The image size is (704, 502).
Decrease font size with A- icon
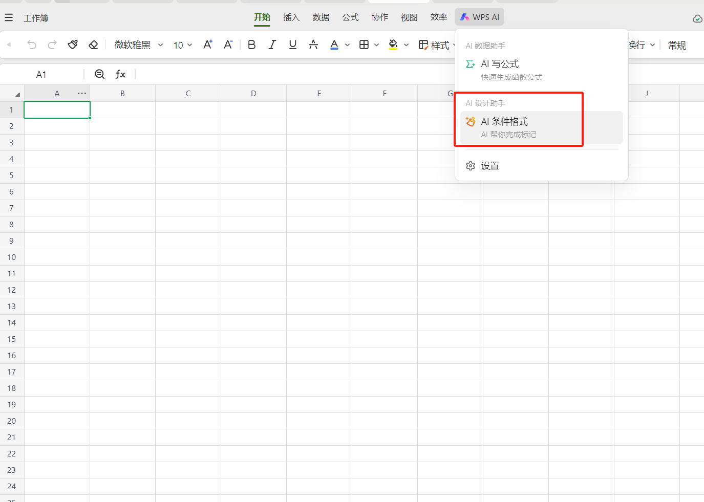click(x=228, y=45)
